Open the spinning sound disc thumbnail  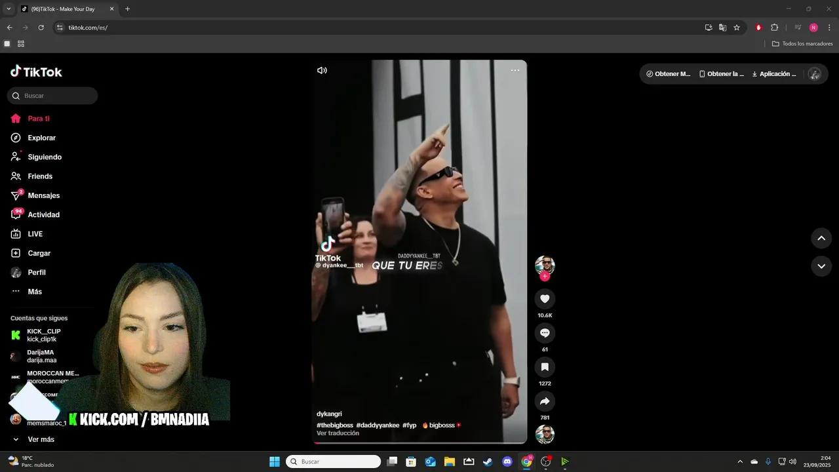click(545, 434)
